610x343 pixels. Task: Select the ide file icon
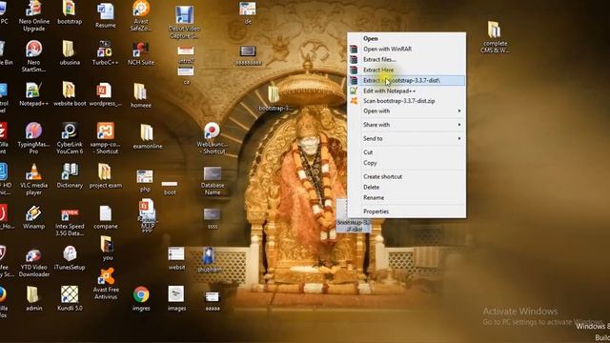click(248, 12)
